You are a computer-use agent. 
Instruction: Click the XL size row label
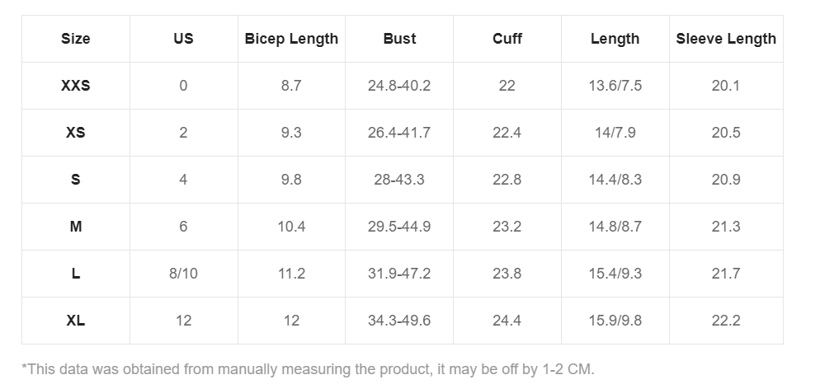pos(75,321)
